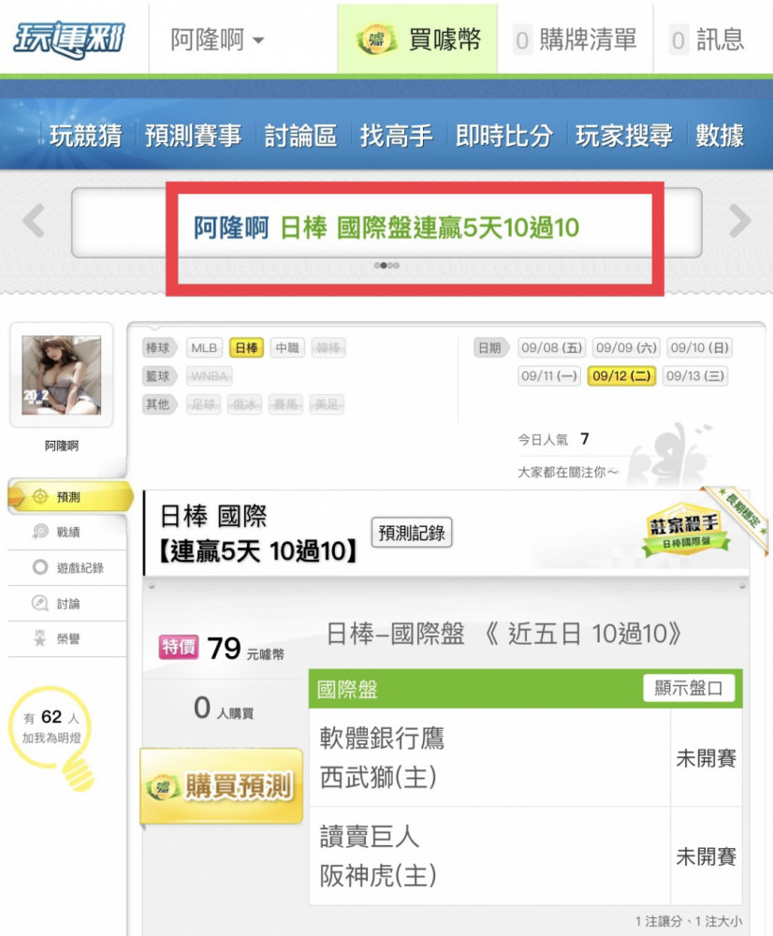The image size is (773, 936).
Task: Select the MLB league filter
Action: 204,347
